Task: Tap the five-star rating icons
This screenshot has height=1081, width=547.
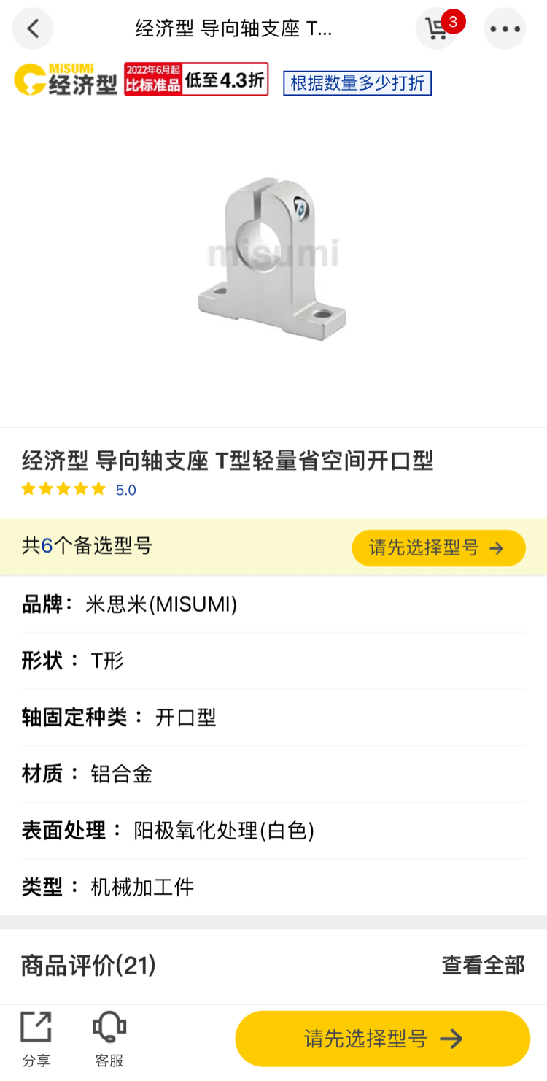Action: [63, 489]
